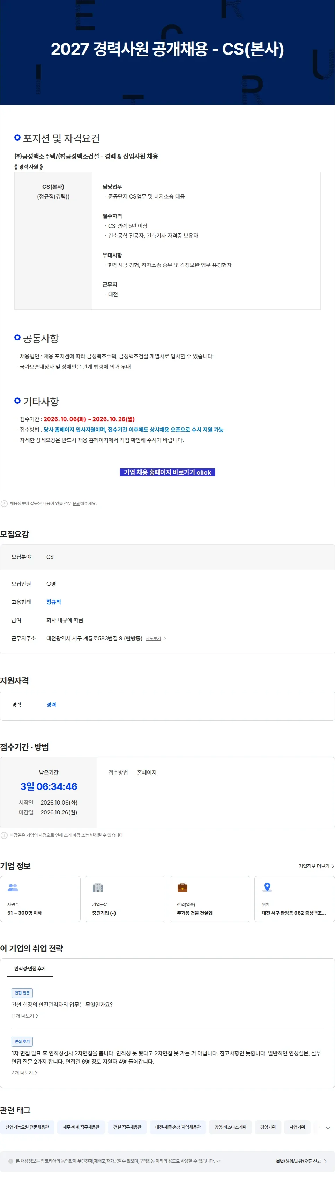Image resolution: width=335 pixels, height=1179 pixels.
Task: Click the CS 경력 5년 이상 requirement
Action: tap(127, 226)
